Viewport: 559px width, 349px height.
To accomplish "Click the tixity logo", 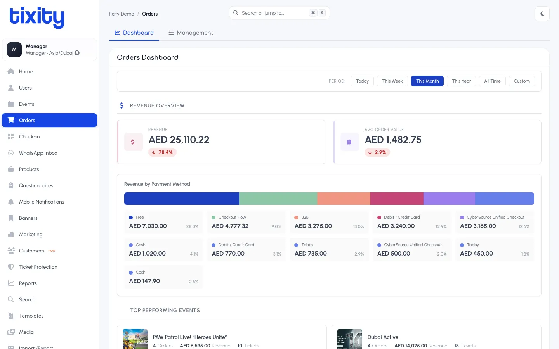I will (x=37, y=17).
